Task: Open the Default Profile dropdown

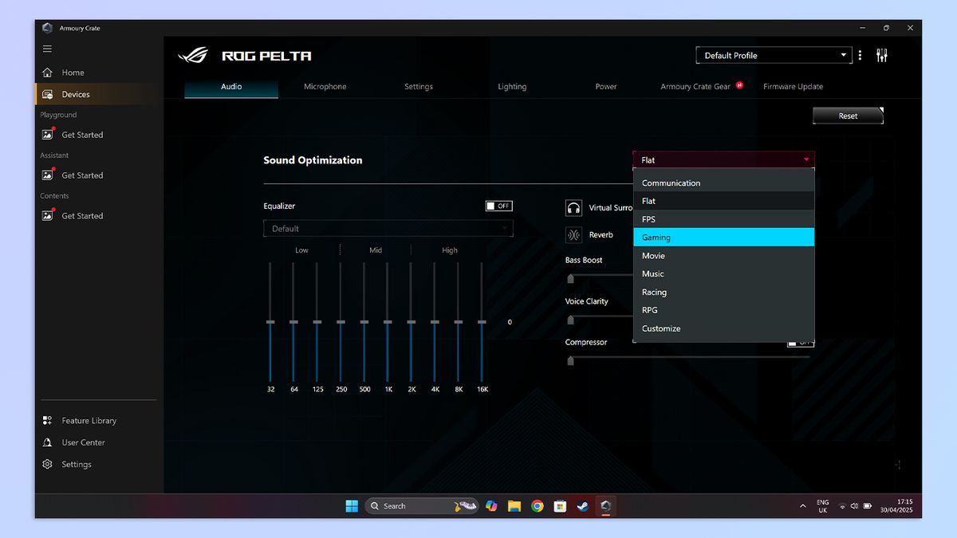Action: pos(773,55)
